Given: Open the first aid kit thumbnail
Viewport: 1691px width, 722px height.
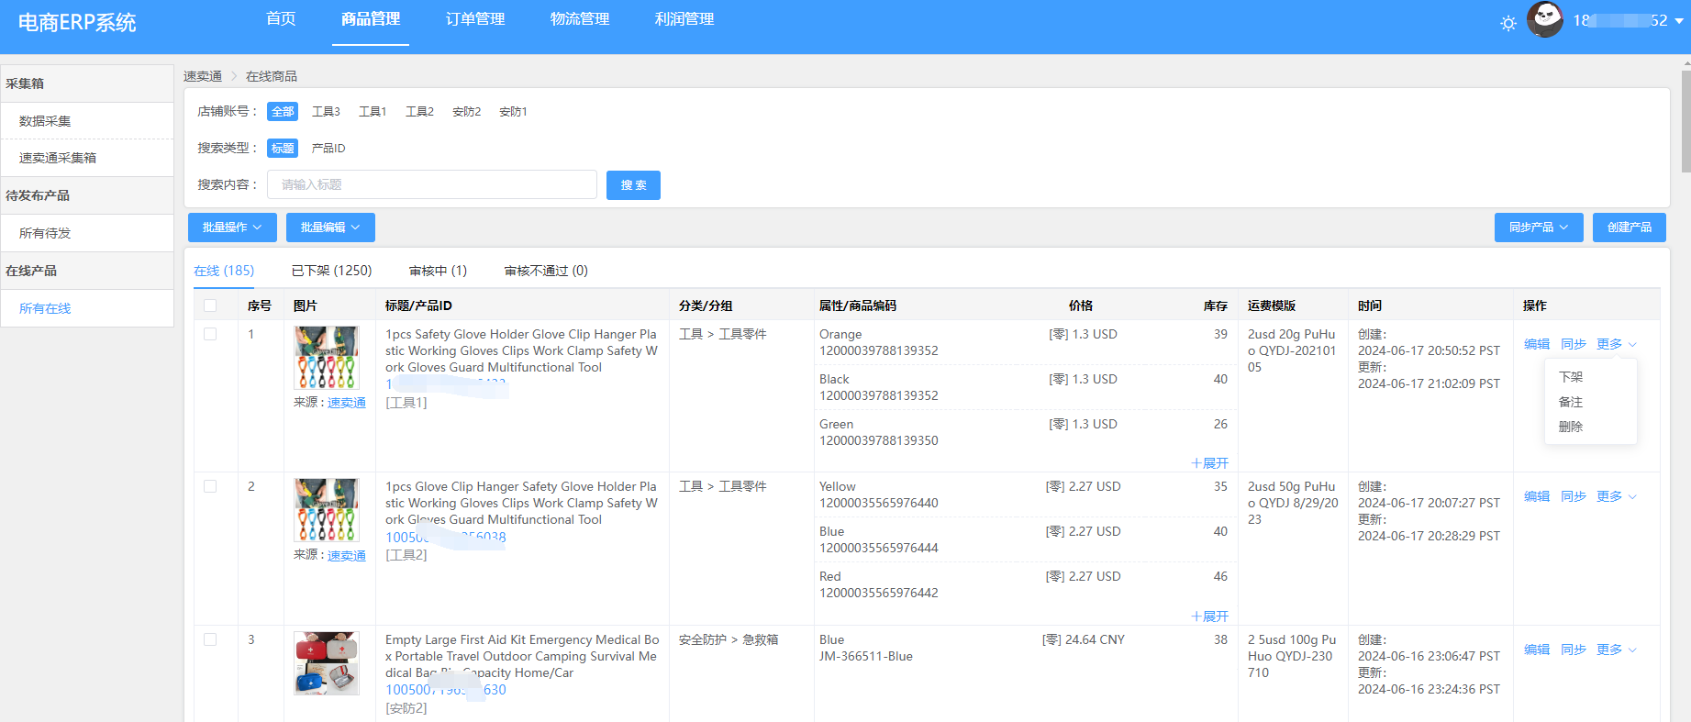Looking at the screenshot, I should pos(327,663).
